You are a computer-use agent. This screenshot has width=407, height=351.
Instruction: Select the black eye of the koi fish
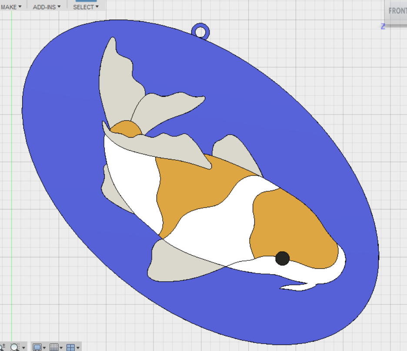coord(282,258)
